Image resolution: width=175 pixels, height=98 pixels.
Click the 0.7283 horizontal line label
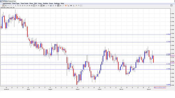[168, 54]
